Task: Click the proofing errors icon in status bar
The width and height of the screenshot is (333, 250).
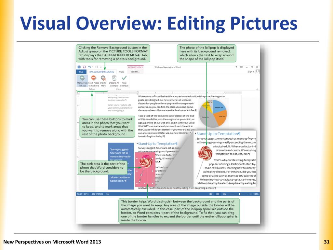Action: [108, 194]
